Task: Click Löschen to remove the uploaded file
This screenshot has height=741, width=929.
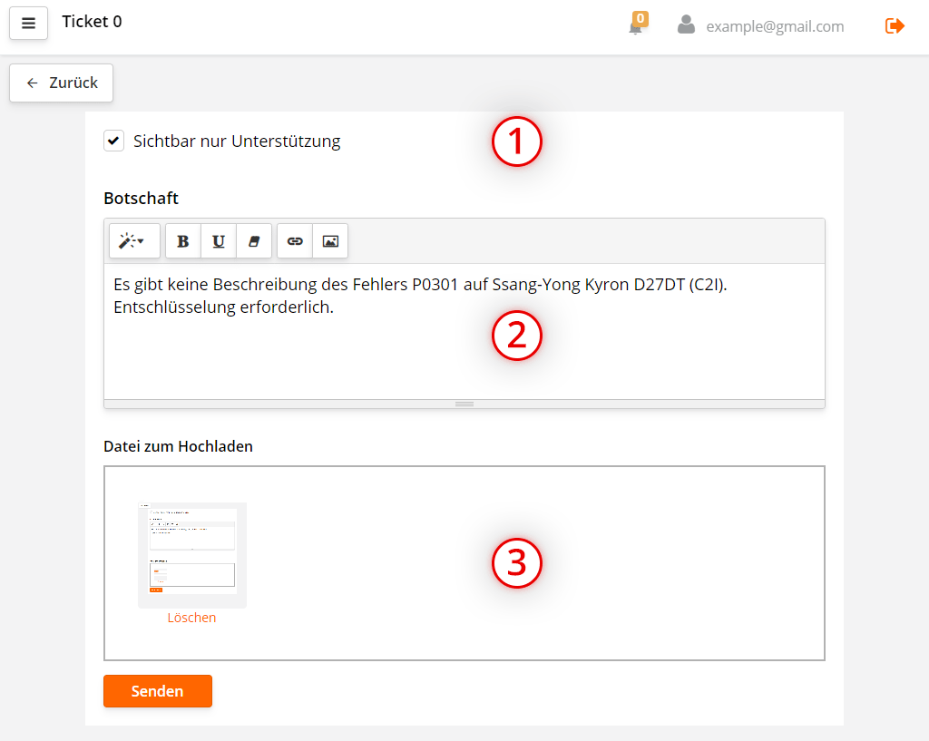Action: 191,618
